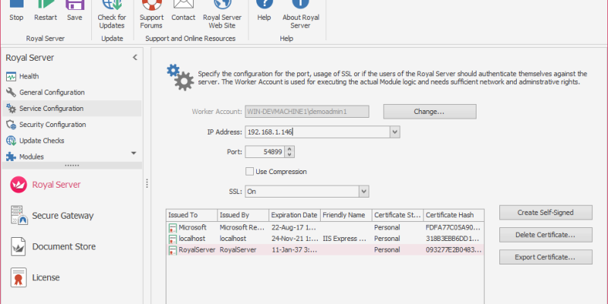The width and height of the screenshot is (608, 304).
Task: Collapse the Royal Server navigation panel
Action: coord(135,57)
